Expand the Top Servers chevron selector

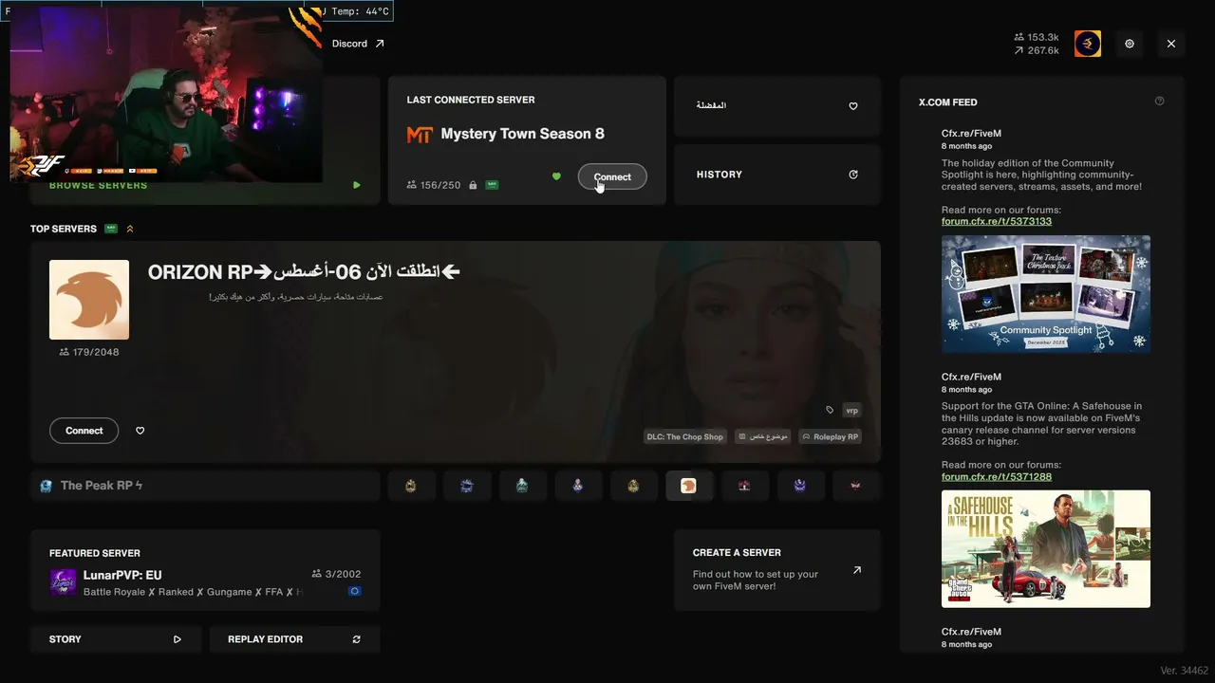click(130, 229)
